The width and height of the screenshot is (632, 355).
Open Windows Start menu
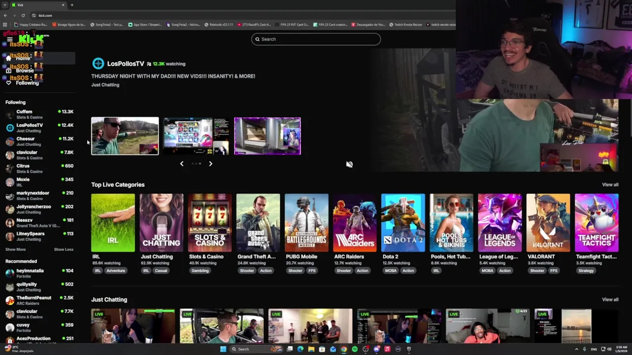tap(223, 349)
